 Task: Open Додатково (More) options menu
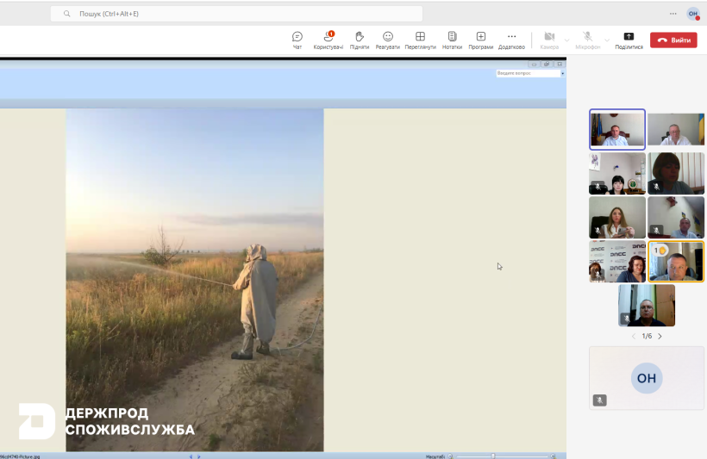511,40
